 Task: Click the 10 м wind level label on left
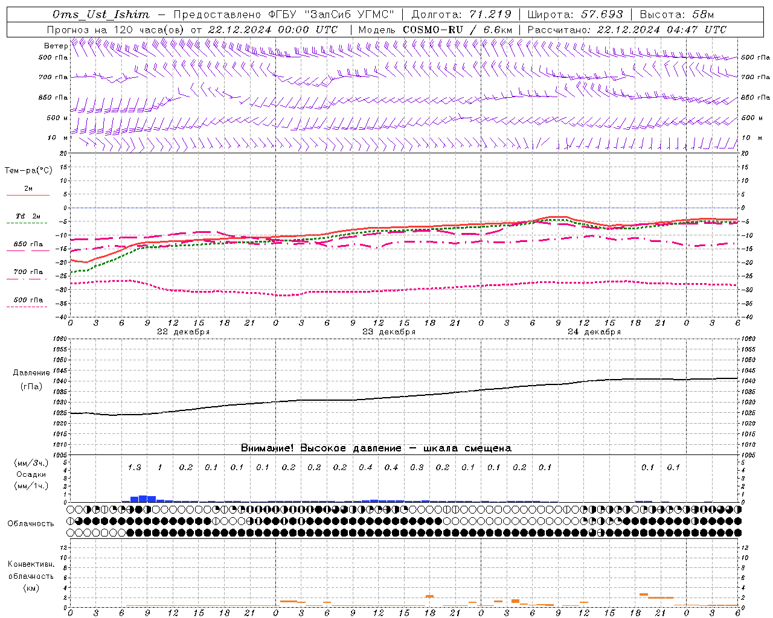point(57,138)
